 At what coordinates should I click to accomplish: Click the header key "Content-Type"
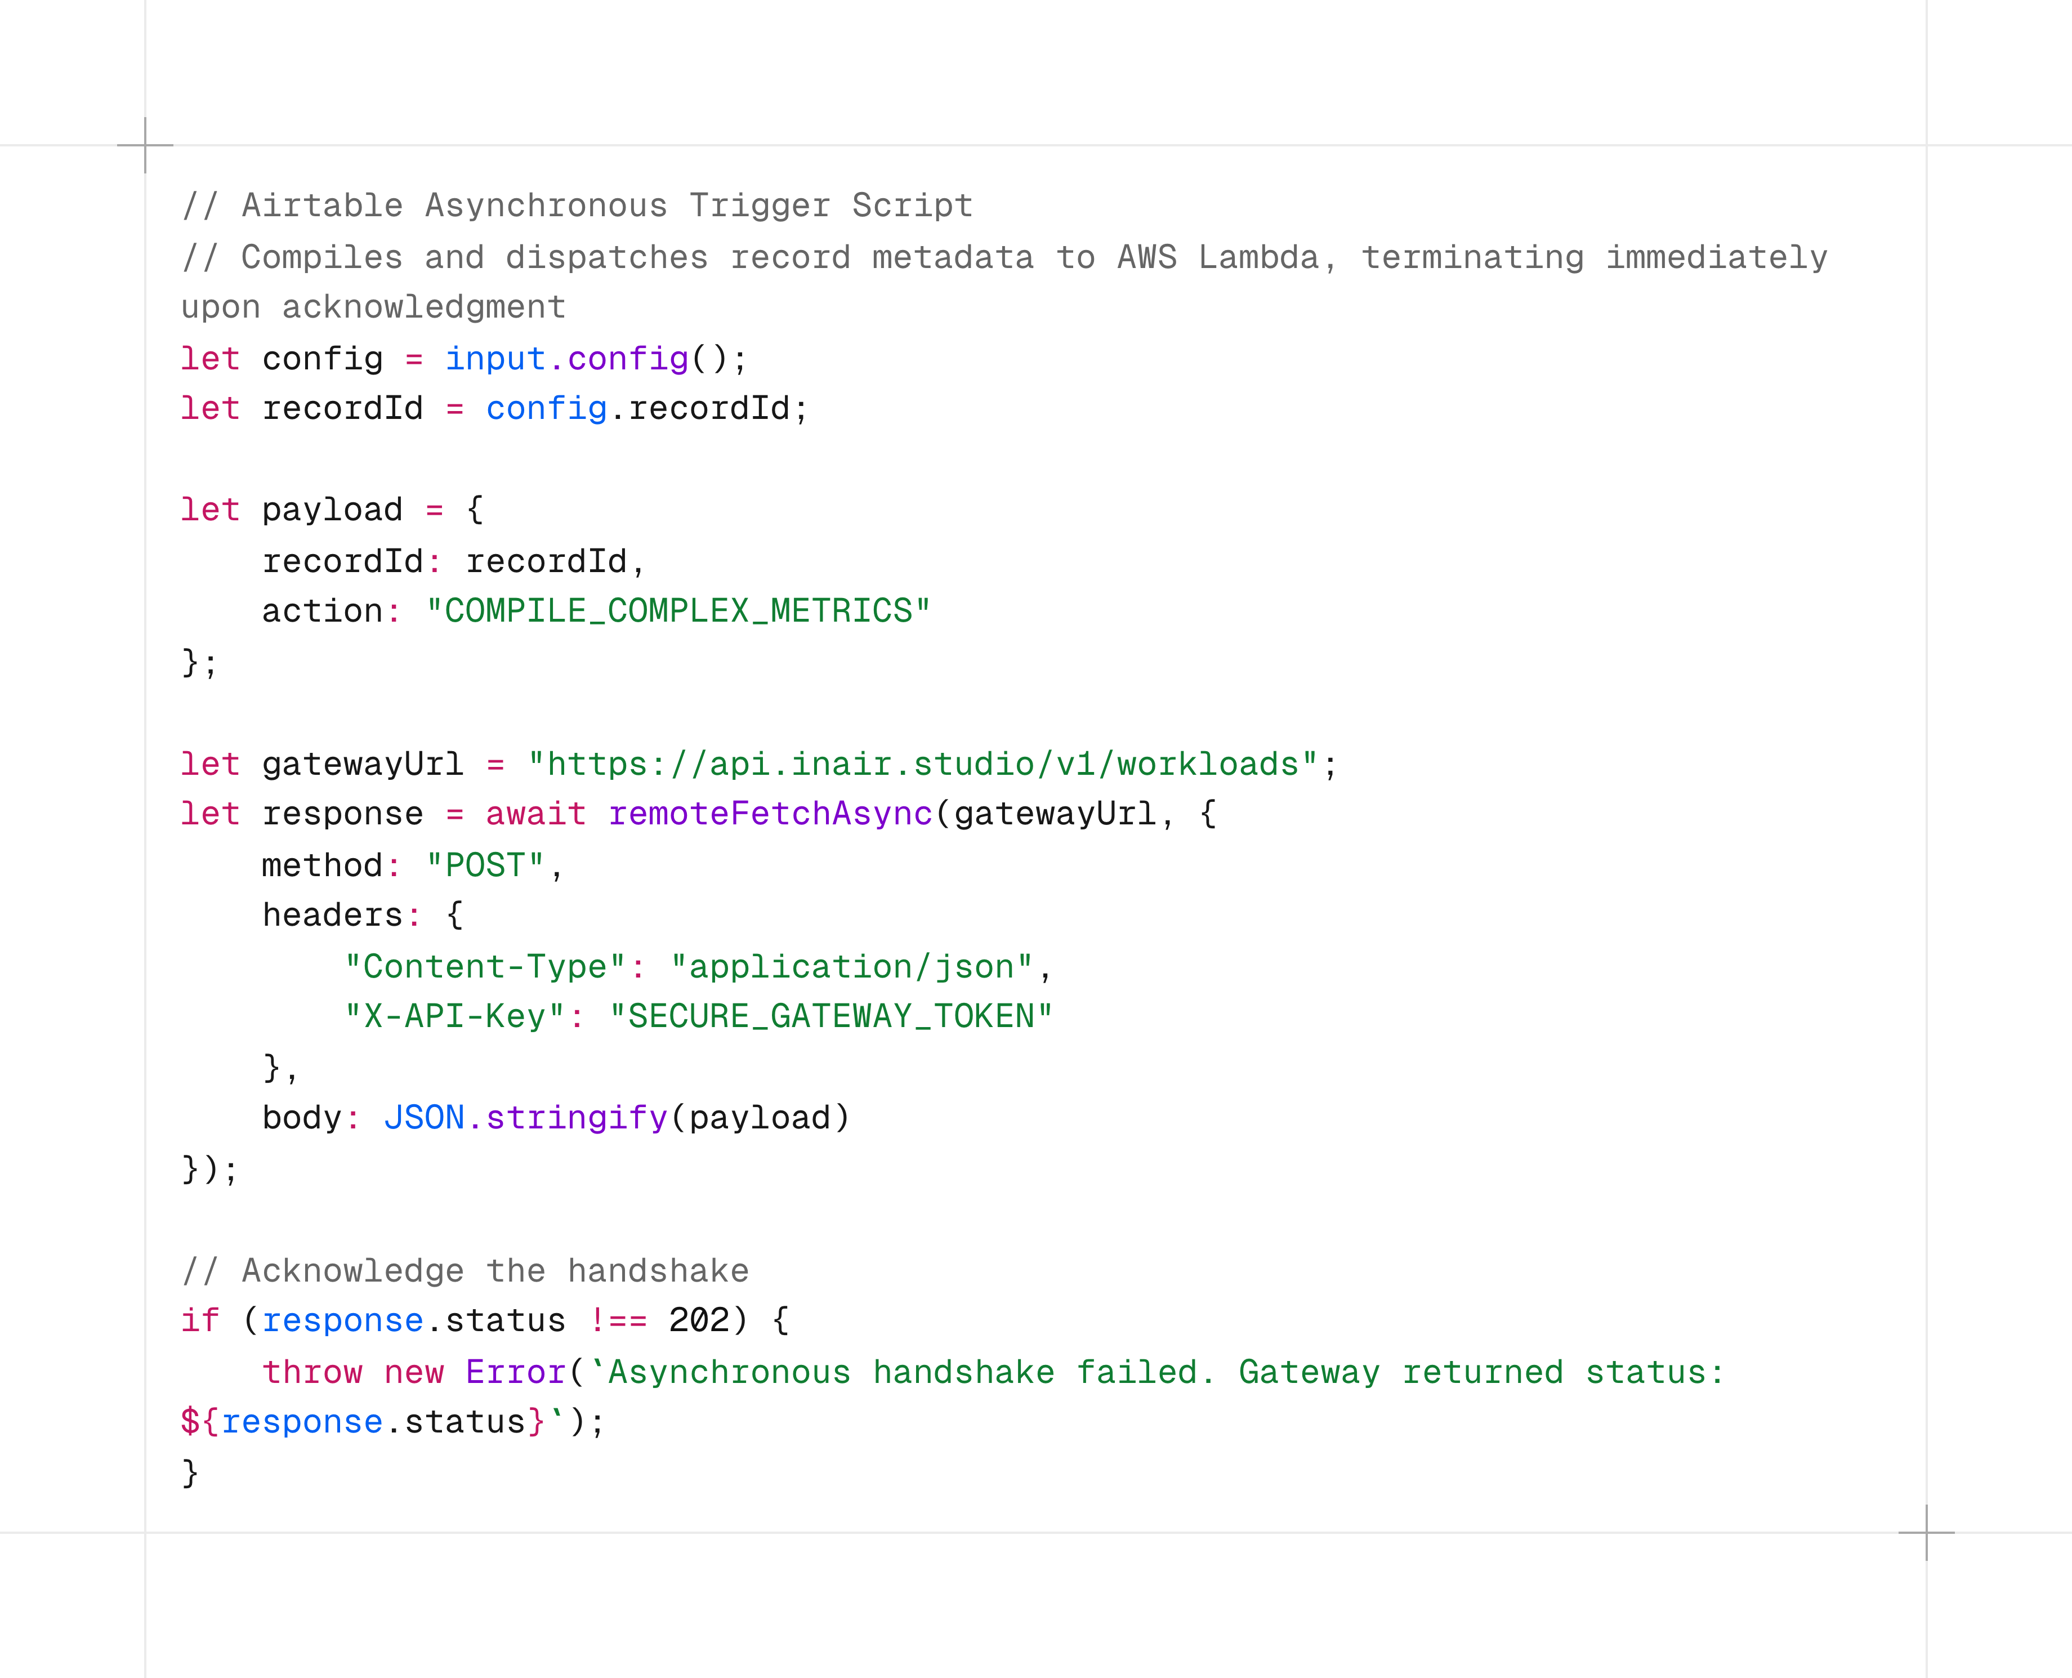coord(485,967)
